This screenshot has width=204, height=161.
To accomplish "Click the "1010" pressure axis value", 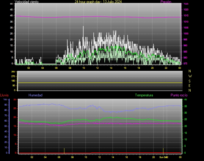I will (x=186, y=22).
